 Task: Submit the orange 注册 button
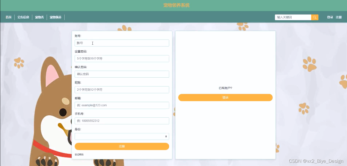point(122,146)
